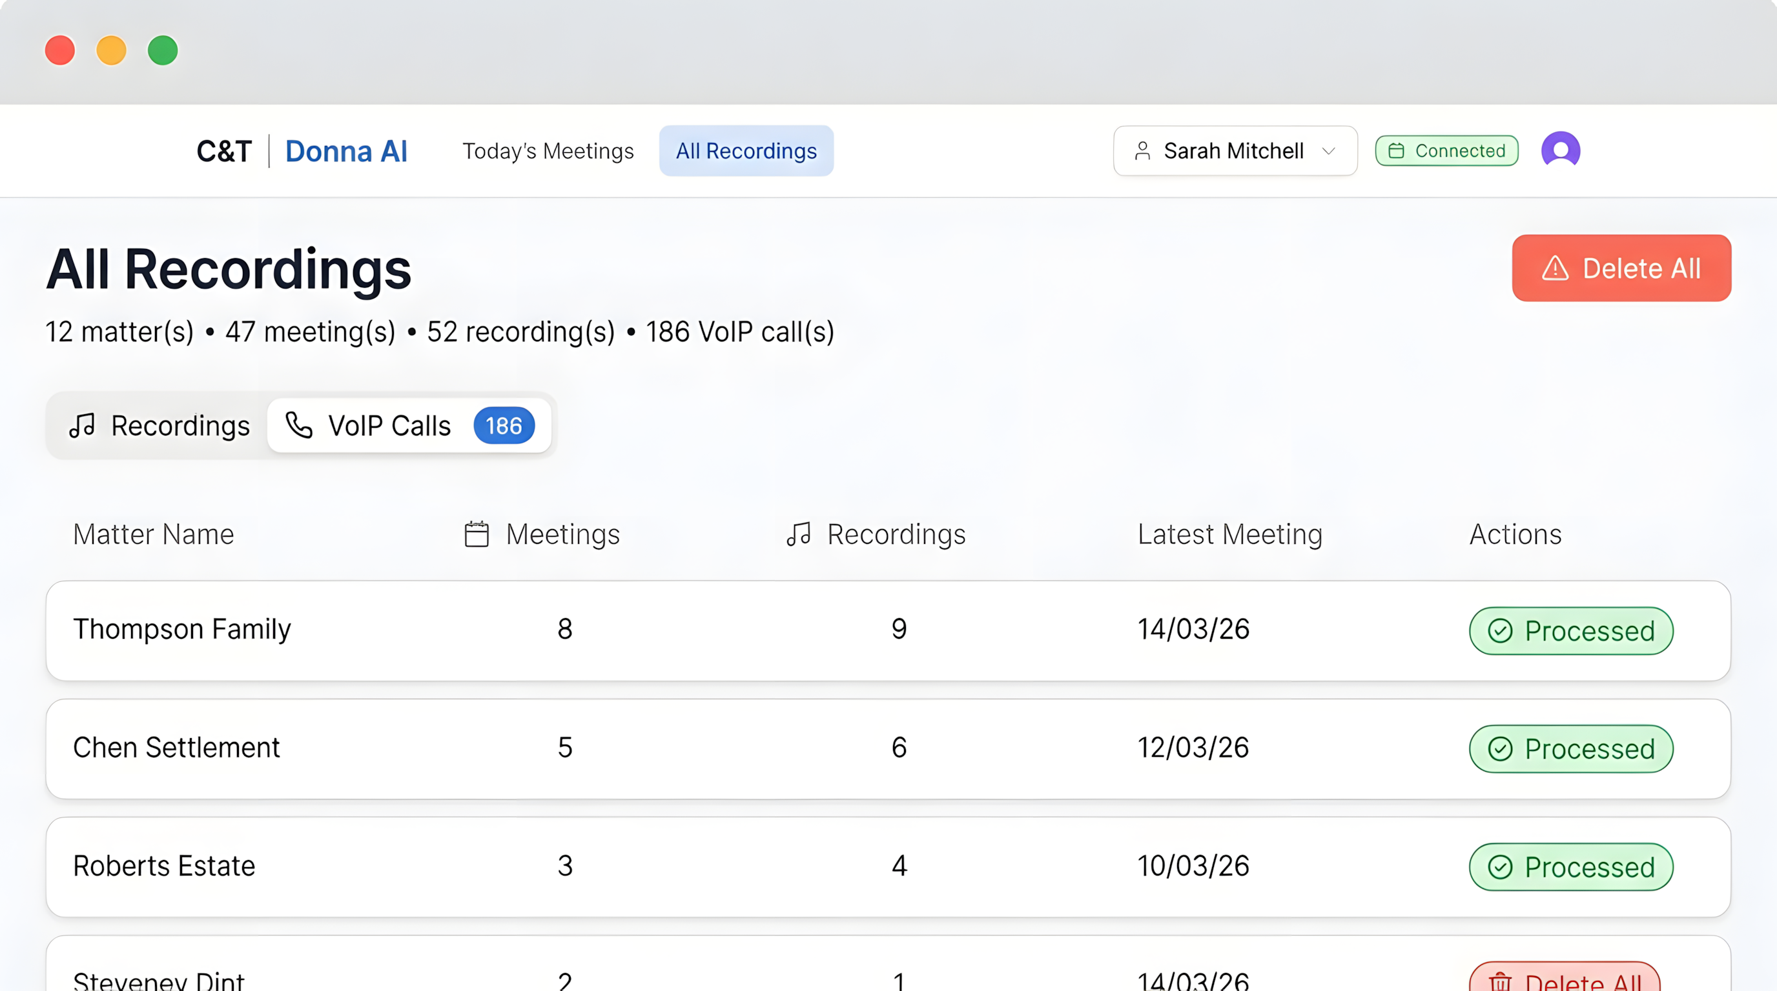Switch to Today's Meetings tab
Screen dimensions: 1777x991
click(548, 151)
